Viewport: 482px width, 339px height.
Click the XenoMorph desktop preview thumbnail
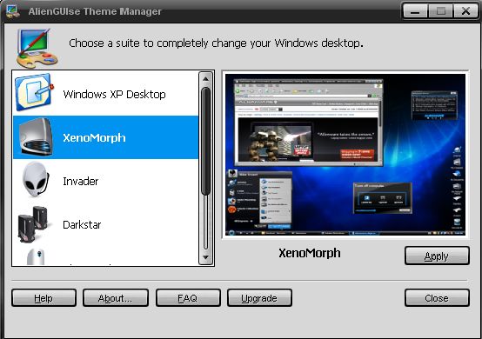(345, 155)
